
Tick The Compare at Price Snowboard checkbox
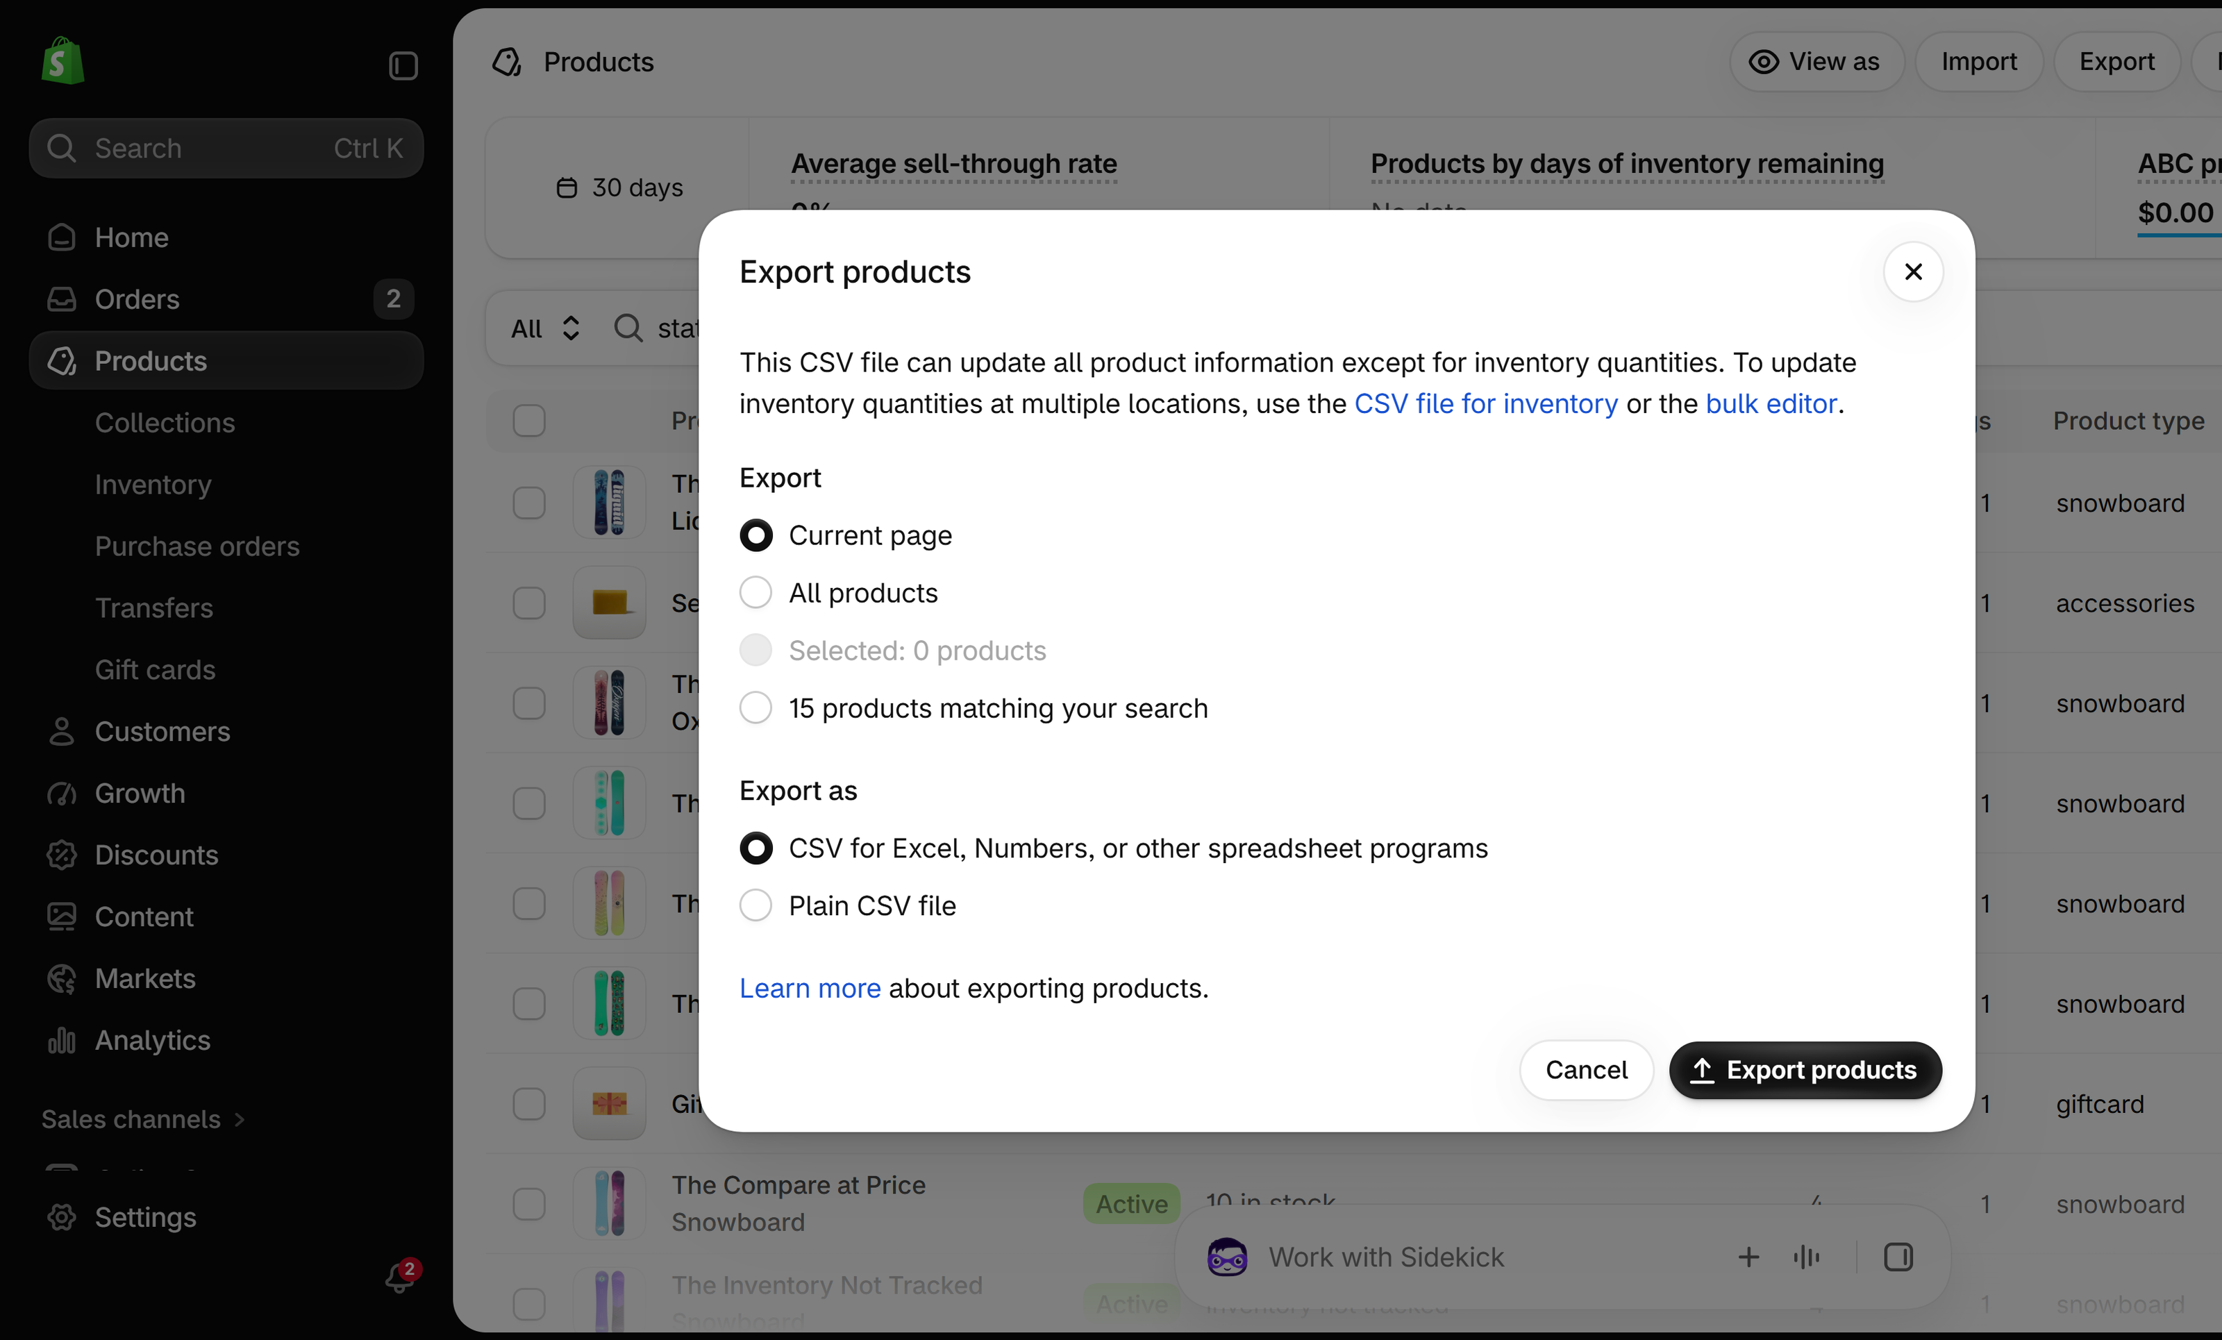click(x=528, y=1204)
